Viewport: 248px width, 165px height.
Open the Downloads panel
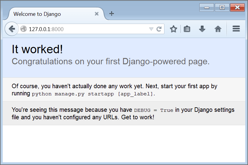pyautogui.click(x=202, y=29)
